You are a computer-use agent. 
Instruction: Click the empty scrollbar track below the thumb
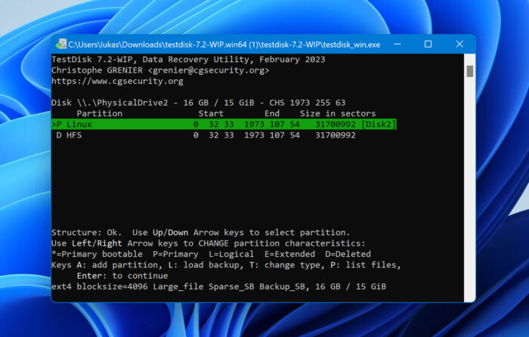click(469, 189)
